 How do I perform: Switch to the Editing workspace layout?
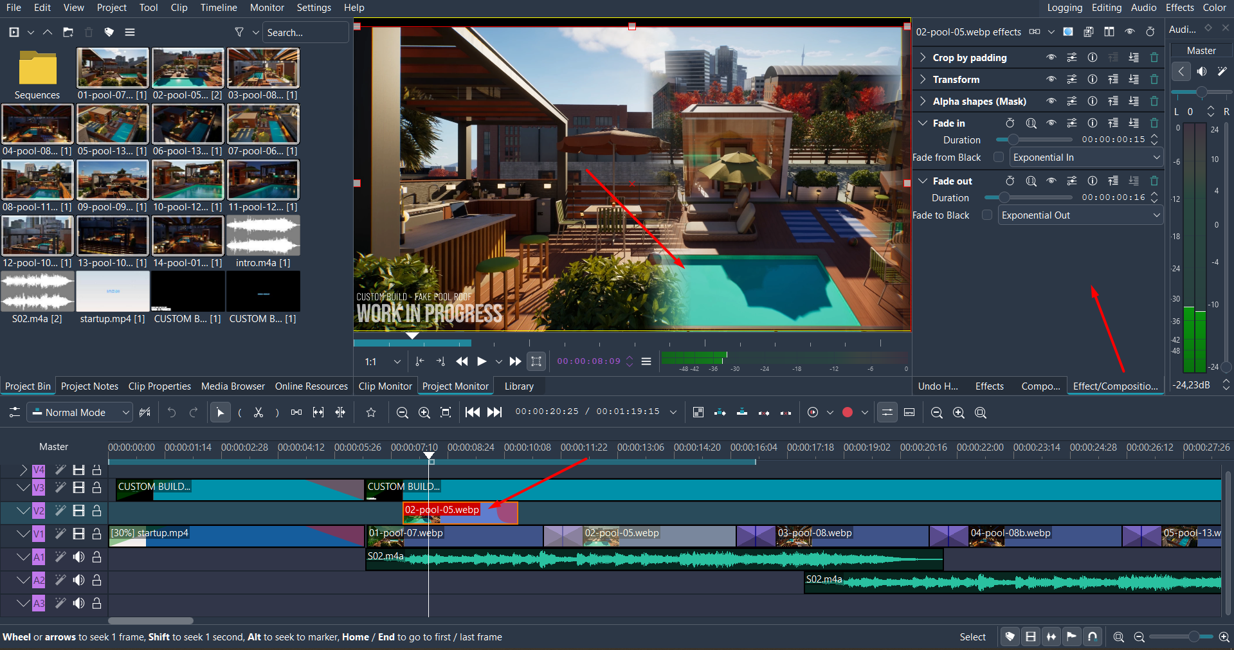click(x=1106, y=8)
